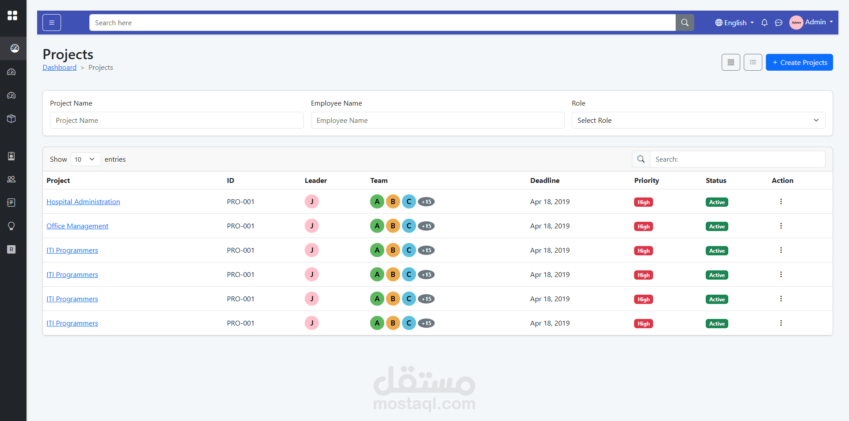Open the lightbulb sidebar icon
This screenshot has height=421, width=849.
click(x=11, y=226)
